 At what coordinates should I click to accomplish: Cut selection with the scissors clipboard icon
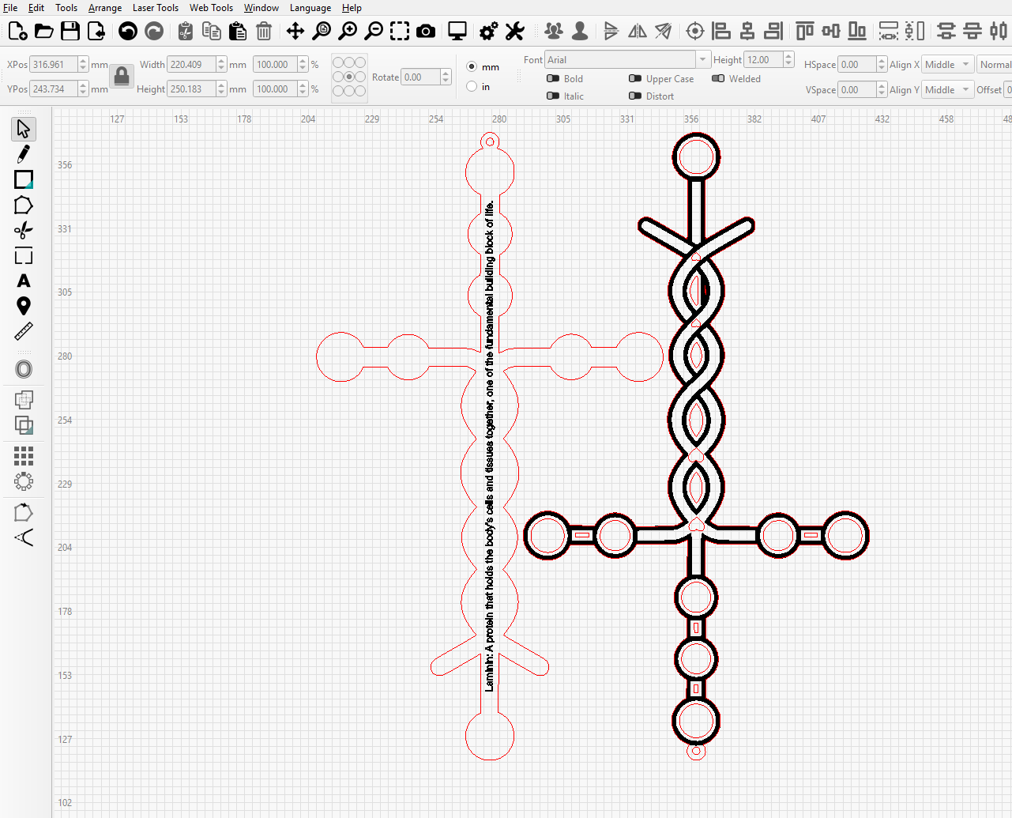tap(186, 31)
